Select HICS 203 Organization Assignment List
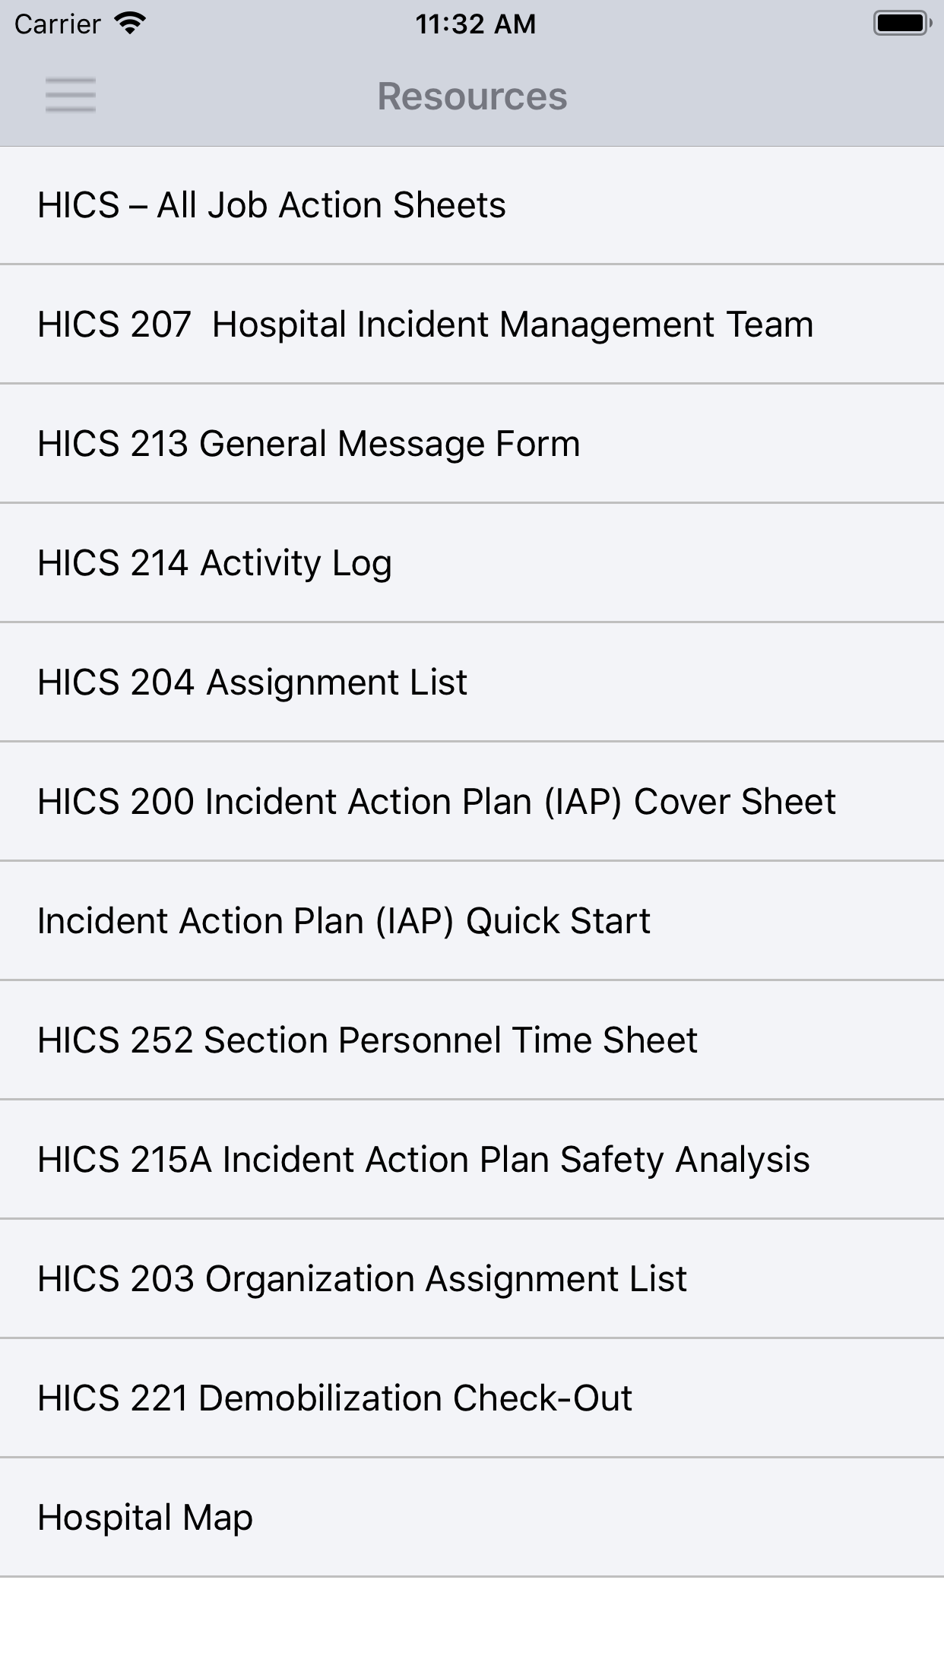Image resolution: width=944 pixels, height=1678 pixels. point(471,1278)
